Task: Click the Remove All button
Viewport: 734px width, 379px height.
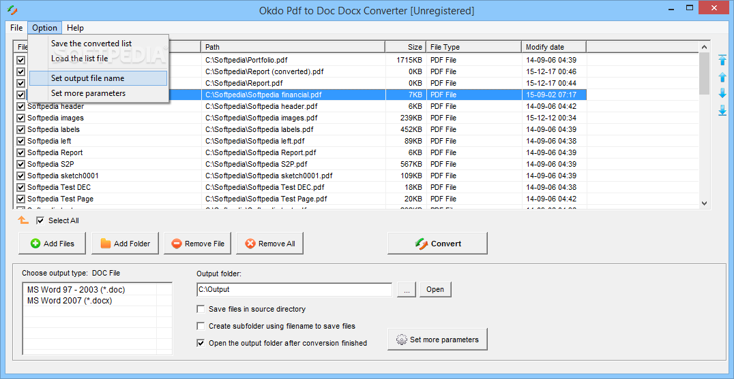Action: (270, 243)
